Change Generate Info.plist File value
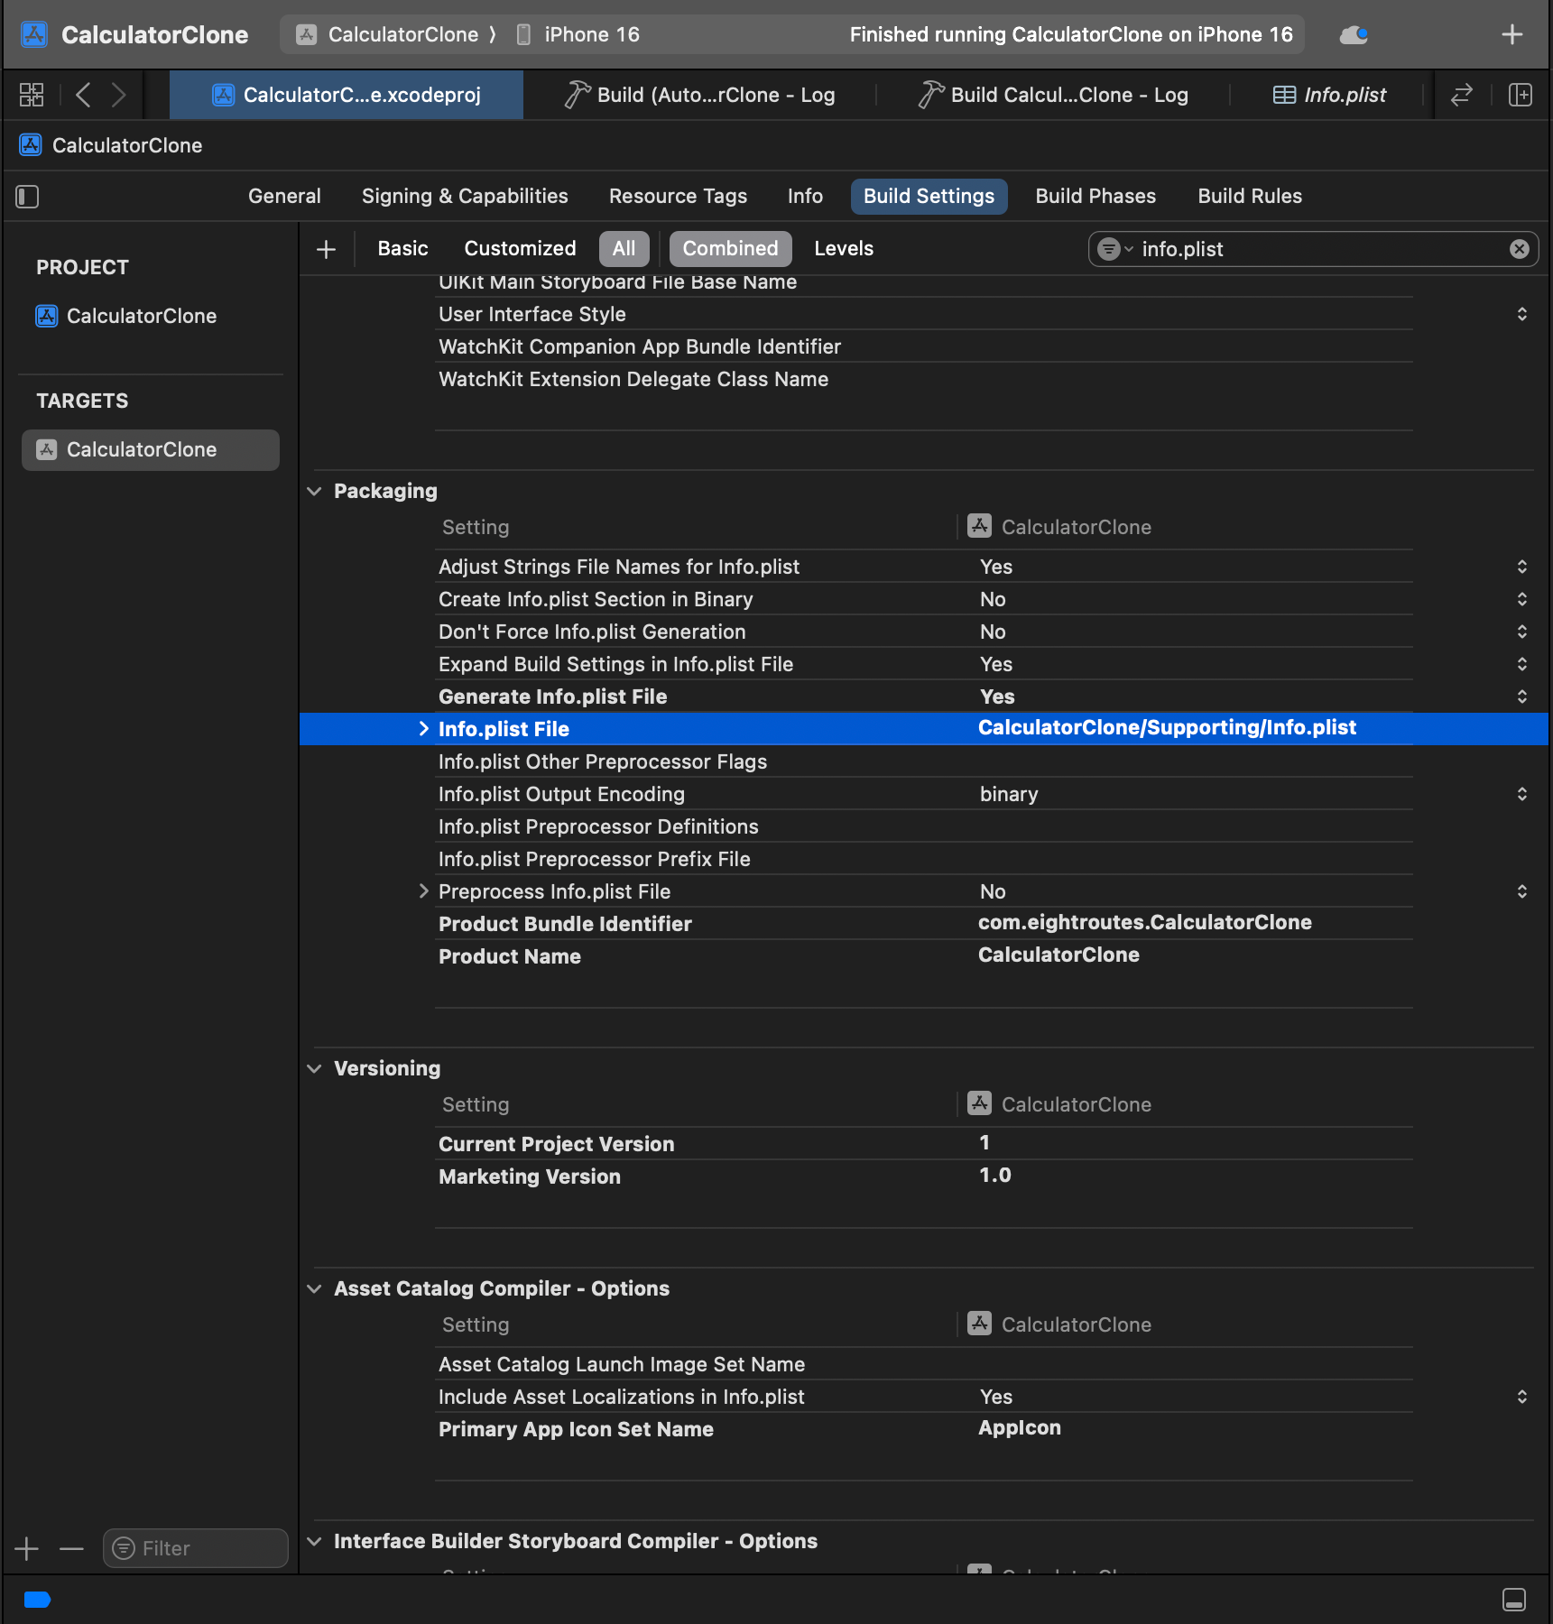Image resolution: width=1553 pixels, height=1624 pixels. coord(1521,697)
